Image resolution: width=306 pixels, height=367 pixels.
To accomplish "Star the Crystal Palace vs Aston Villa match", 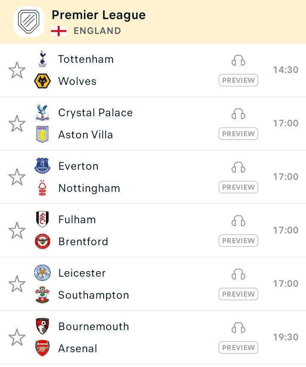I will (x=17, y=123).
